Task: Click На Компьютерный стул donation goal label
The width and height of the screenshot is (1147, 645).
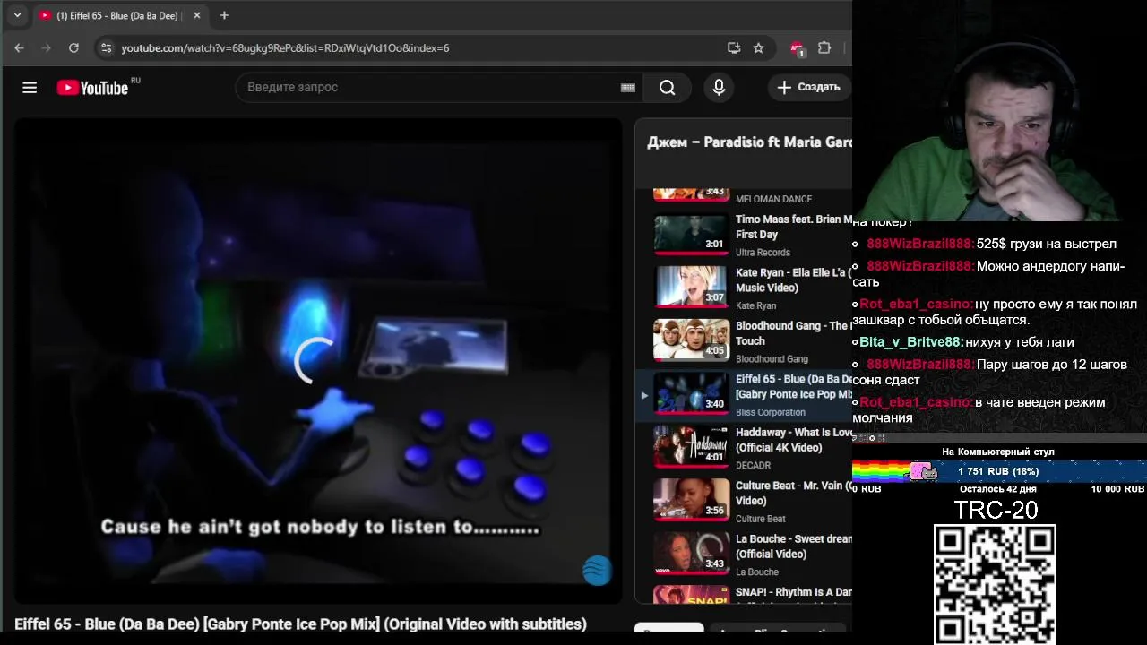Action: click(998, 451)
